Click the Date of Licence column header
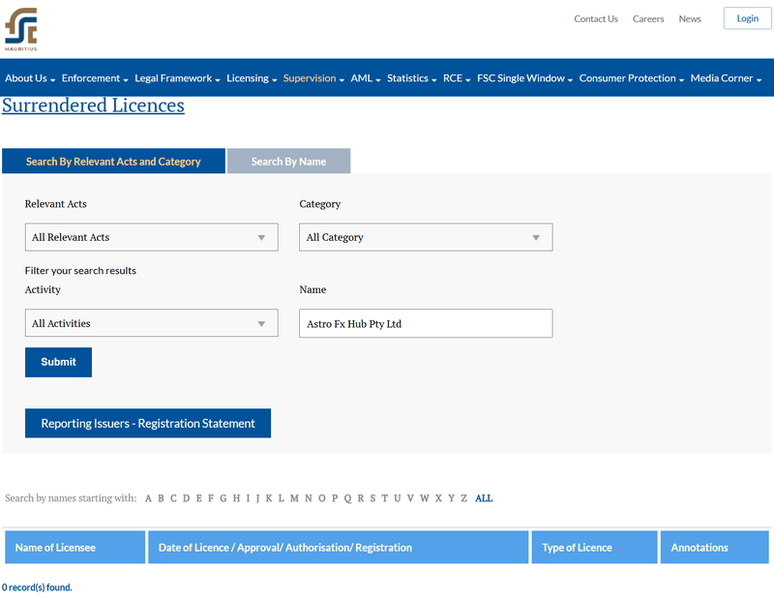The width and height of the screenshot is (774, 598). pyautogui.click(x=338, y=547)
